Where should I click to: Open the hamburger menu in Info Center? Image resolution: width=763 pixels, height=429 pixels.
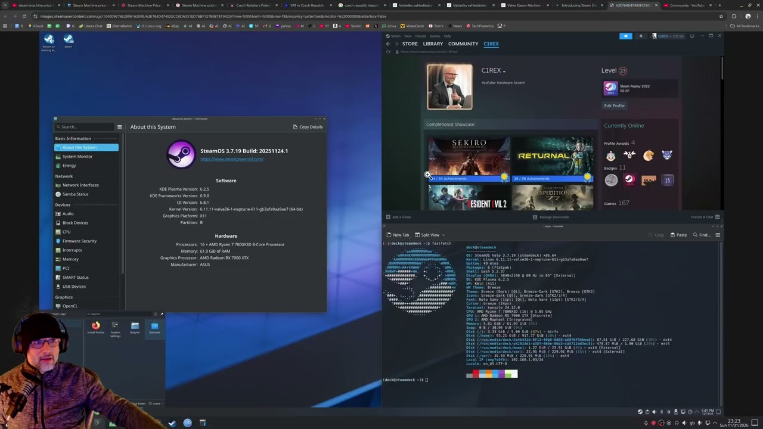(119, 127)
